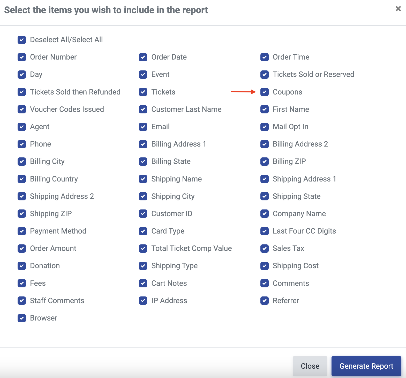Toggle the Customer Last Name checkbox
The height and width of the screenshot is (378, 406).
click(x=143, y=109)
